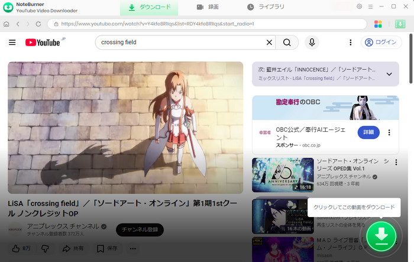Clear the search text with X
This screenshot has height=262, width=414.
(269, 42)
